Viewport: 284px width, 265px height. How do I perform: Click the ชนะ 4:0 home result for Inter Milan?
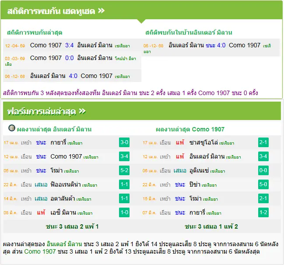[216, 45]
